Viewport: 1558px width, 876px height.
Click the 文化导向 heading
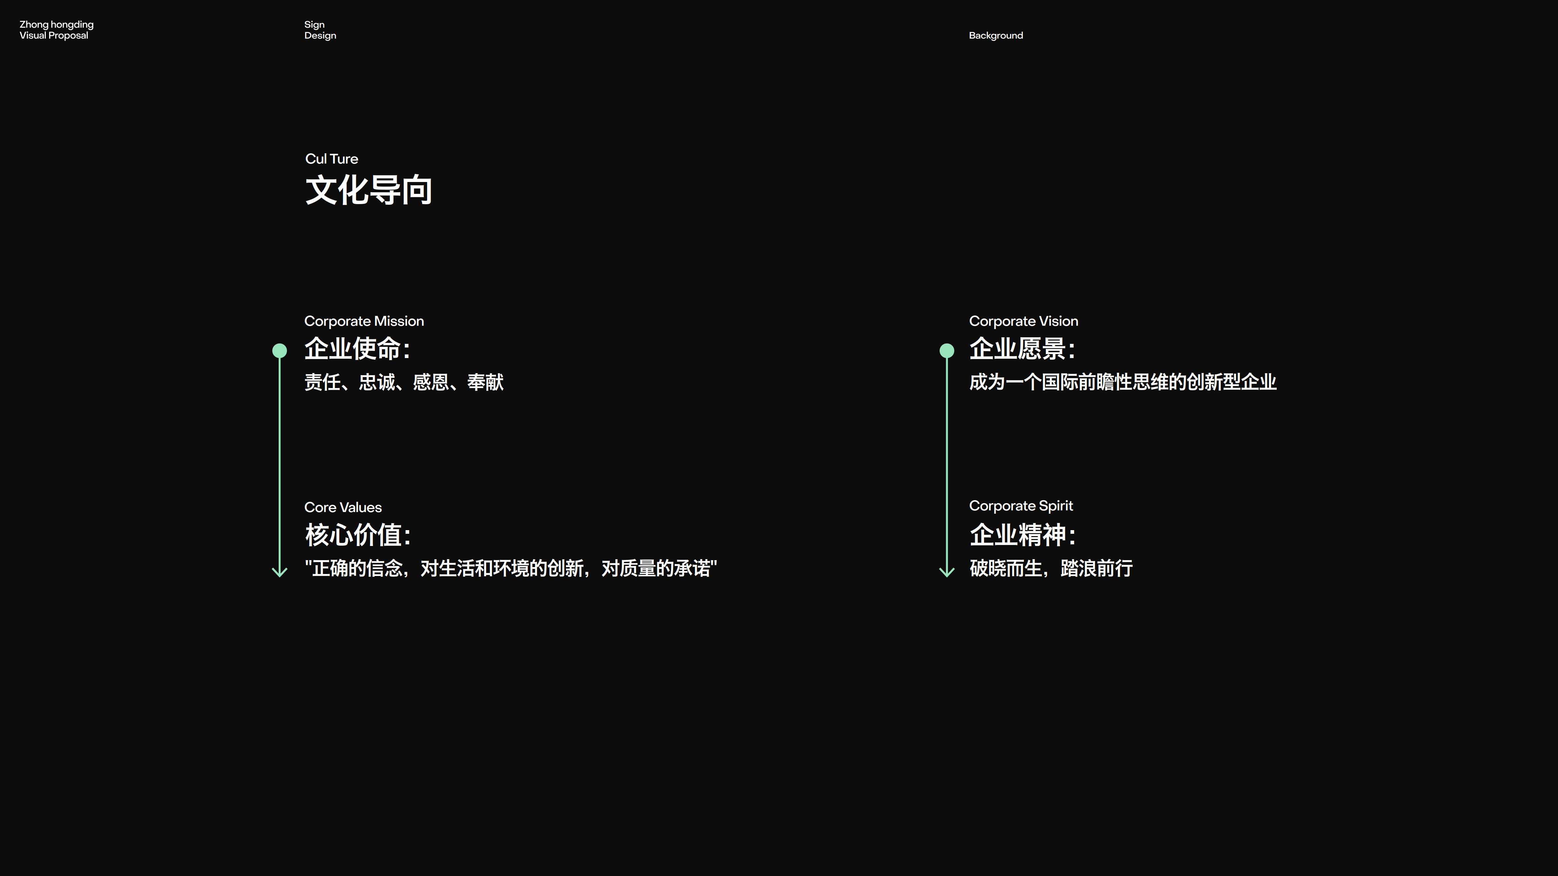click(369, 191)
